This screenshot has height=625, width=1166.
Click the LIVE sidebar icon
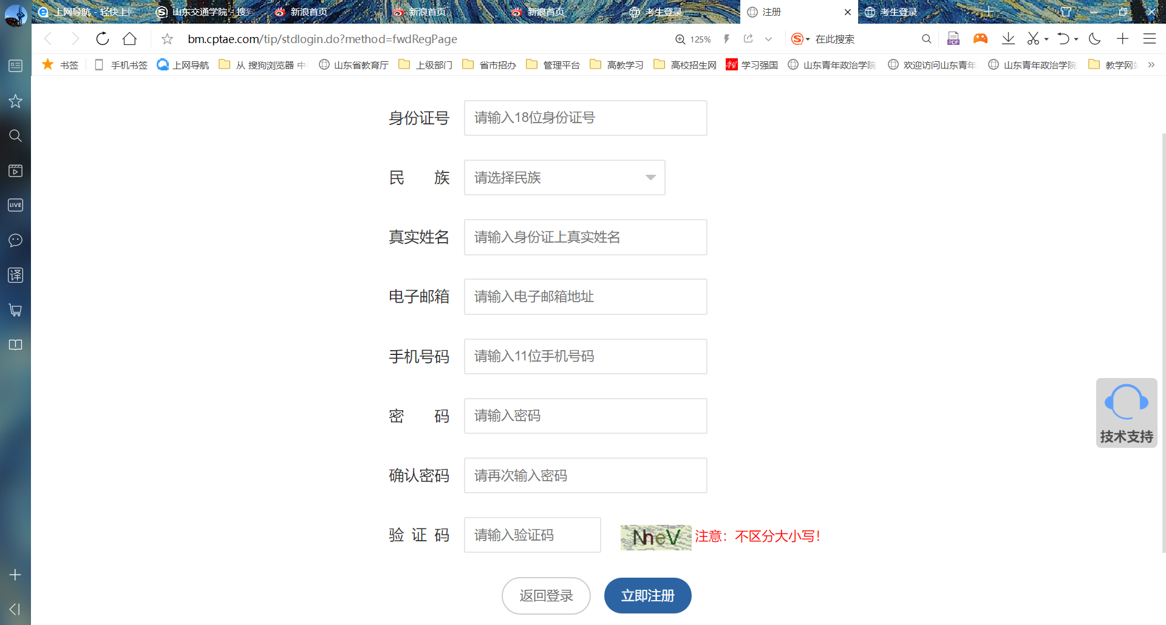[x=15, y=205]
